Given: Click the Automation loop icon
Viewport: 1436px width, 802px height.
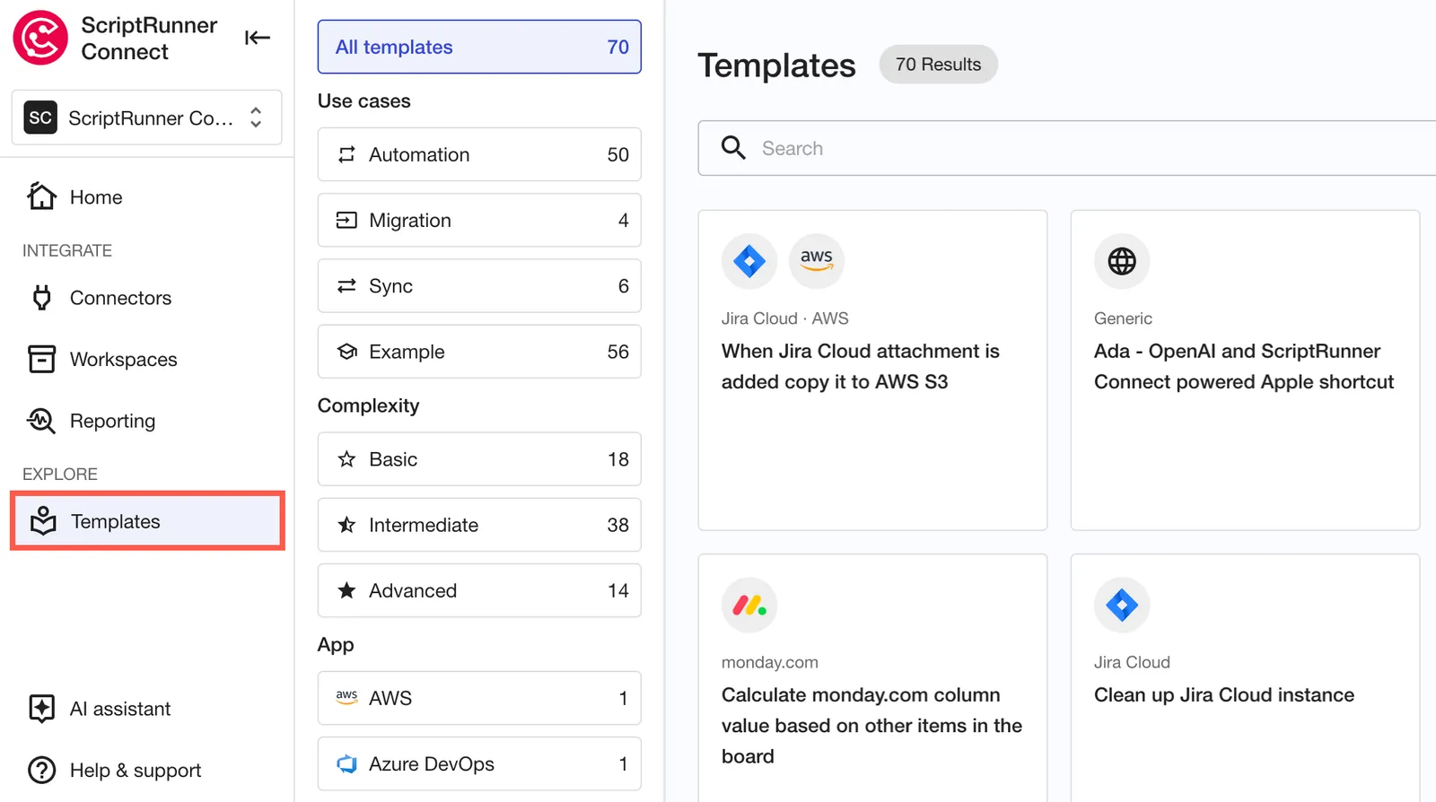Looking at the screenshot, I should tap(346, 154).
